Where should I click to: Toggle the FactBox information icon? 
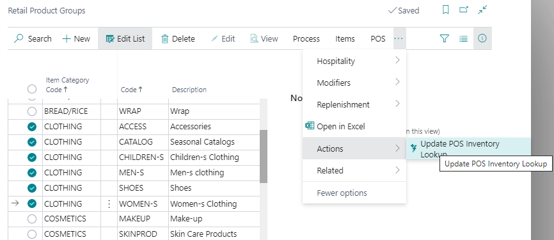click(x=482, y=38)
